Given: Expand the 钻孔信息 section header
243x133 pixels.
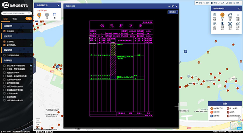Looking at the screenshot, I should [x=17, y=36].
